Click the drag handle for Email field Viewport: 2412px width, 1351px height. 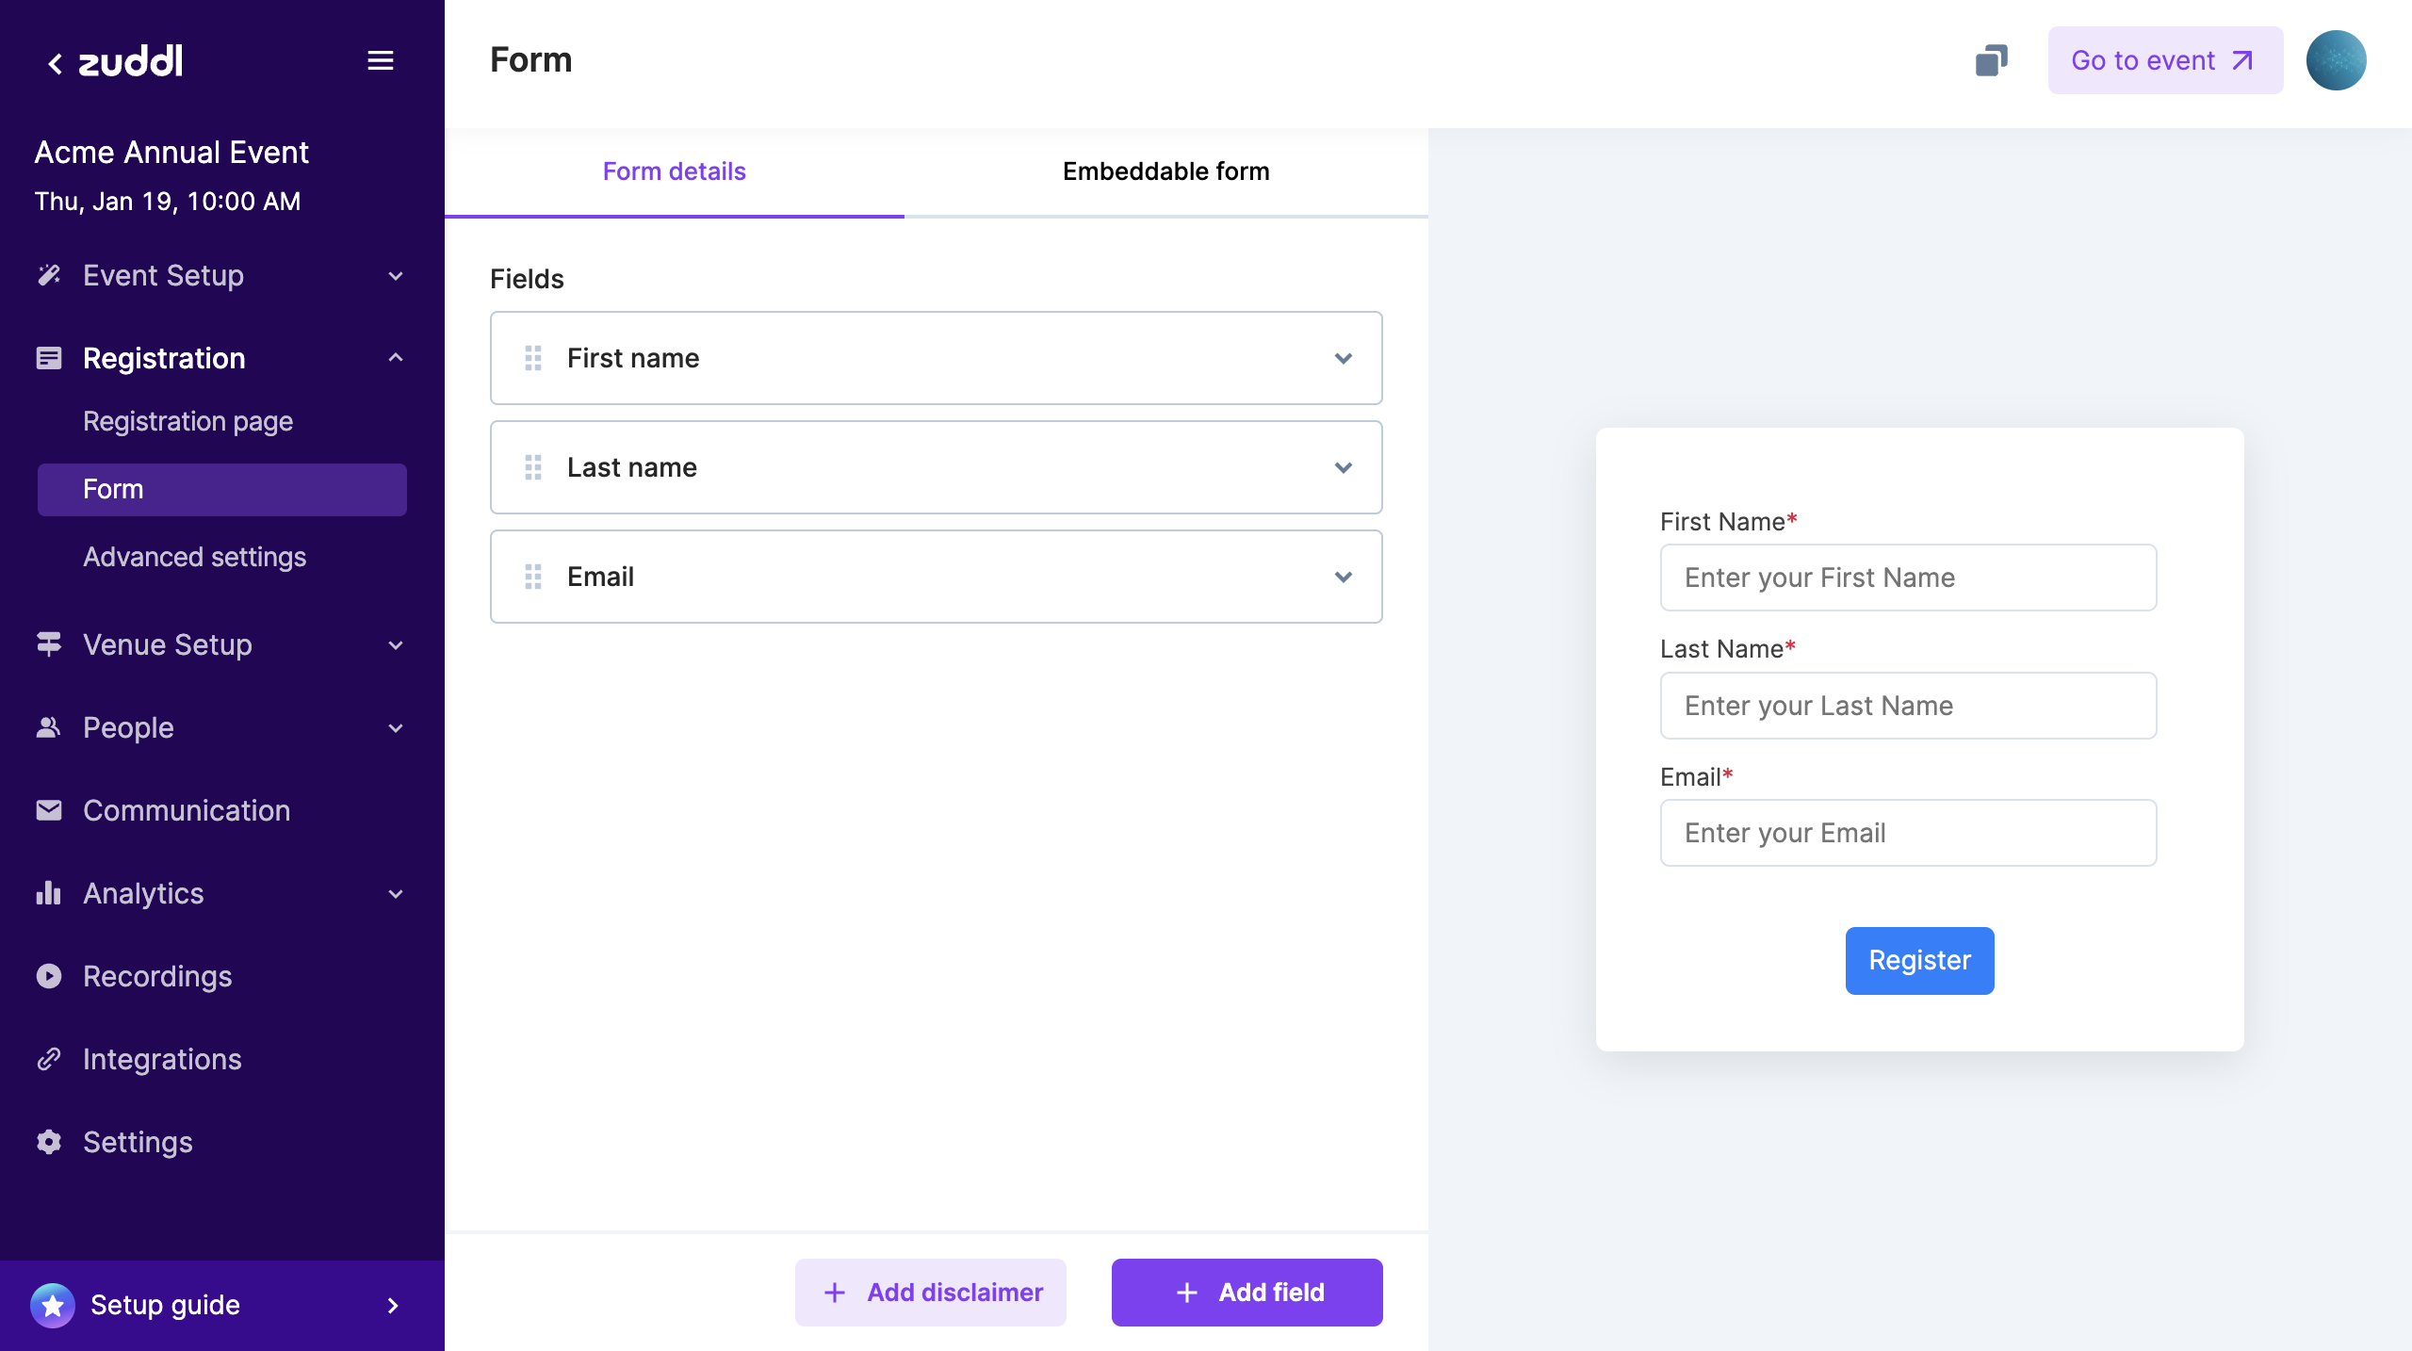tap(533, 577)
